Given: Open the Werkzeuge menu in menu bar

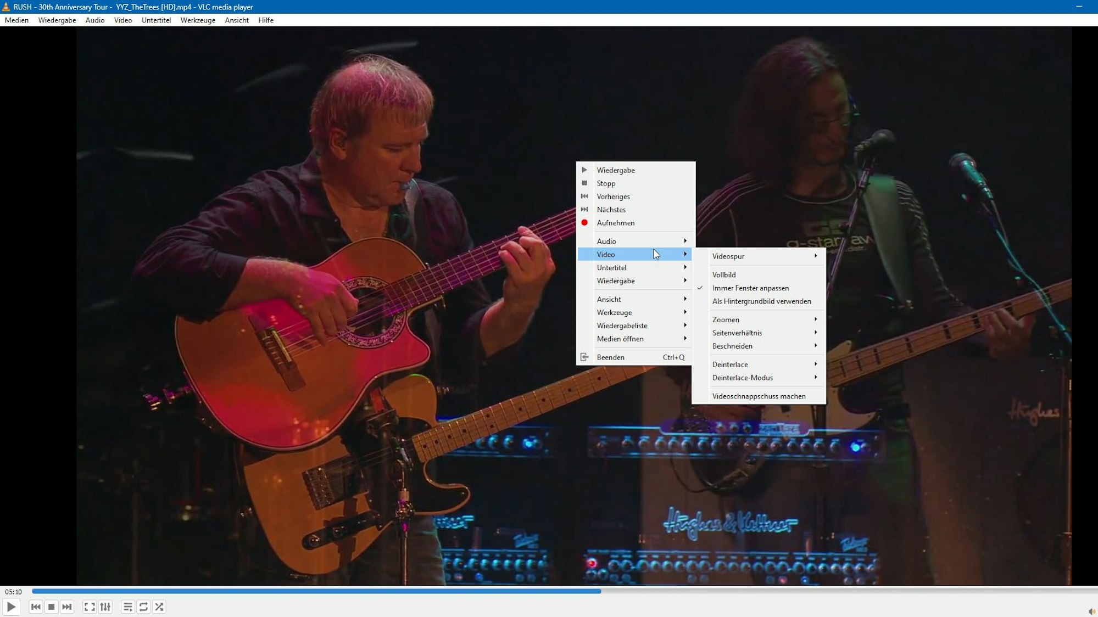Looking at the screenshot, I should point(198,20).
